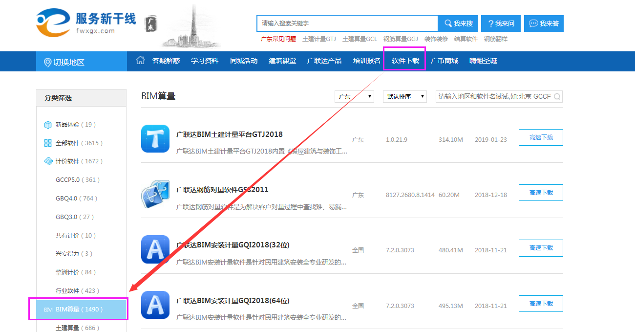The image size is (635, 332).
Task: Open 嗨翻圣诞 in the navigation bar
Action: pos(483,61)
